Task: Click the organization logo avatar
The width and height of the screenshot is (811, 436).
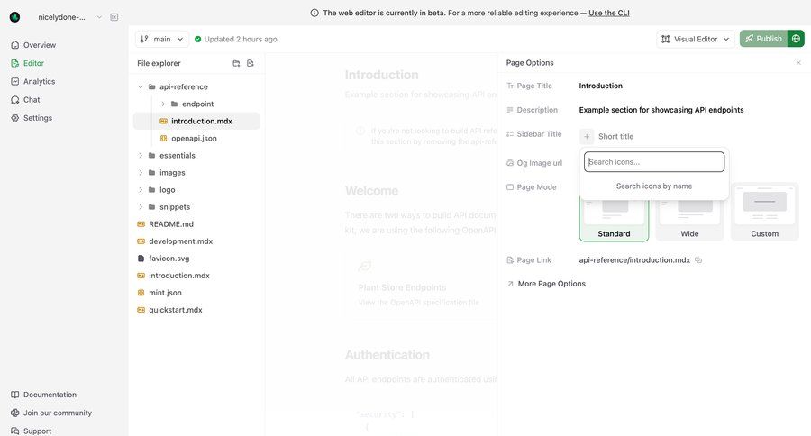Action: pyautogui.click(x=15, y=17)
